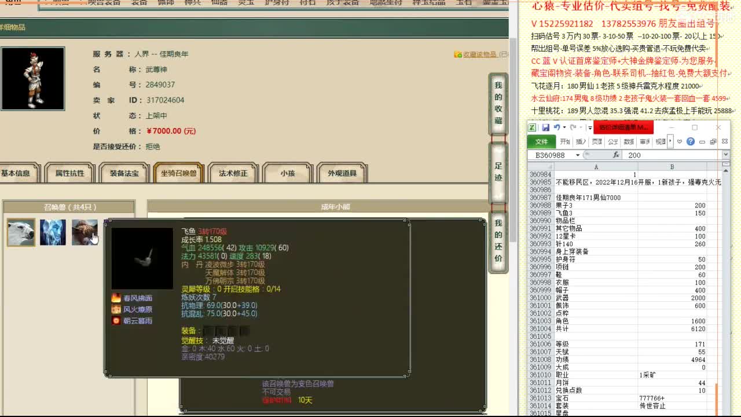This screenshot has width=741, height=417.
Task: Select the 朝云暮雨 pet skill icon
Action: 117,320
